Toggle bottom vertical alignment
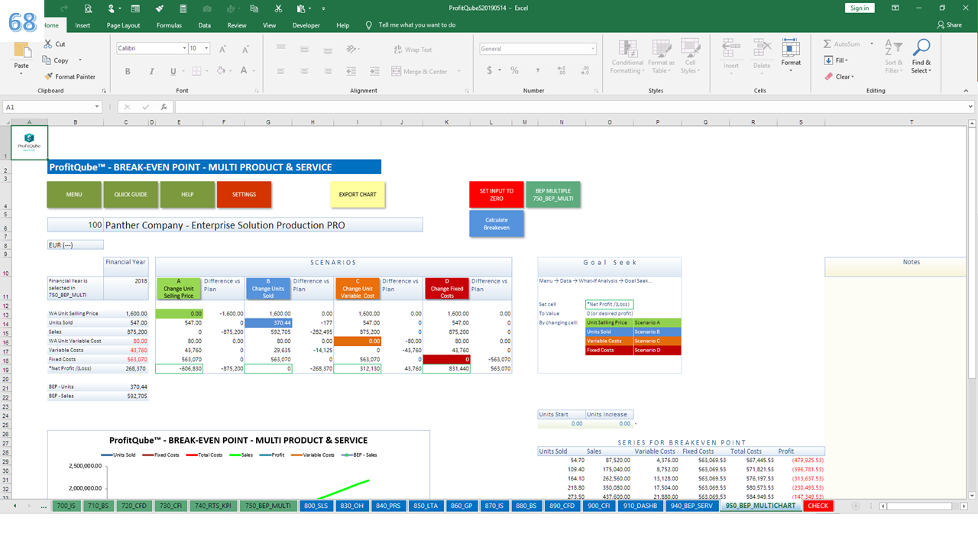The height and width of the screenshot is (550, 978). pos(326,50)
